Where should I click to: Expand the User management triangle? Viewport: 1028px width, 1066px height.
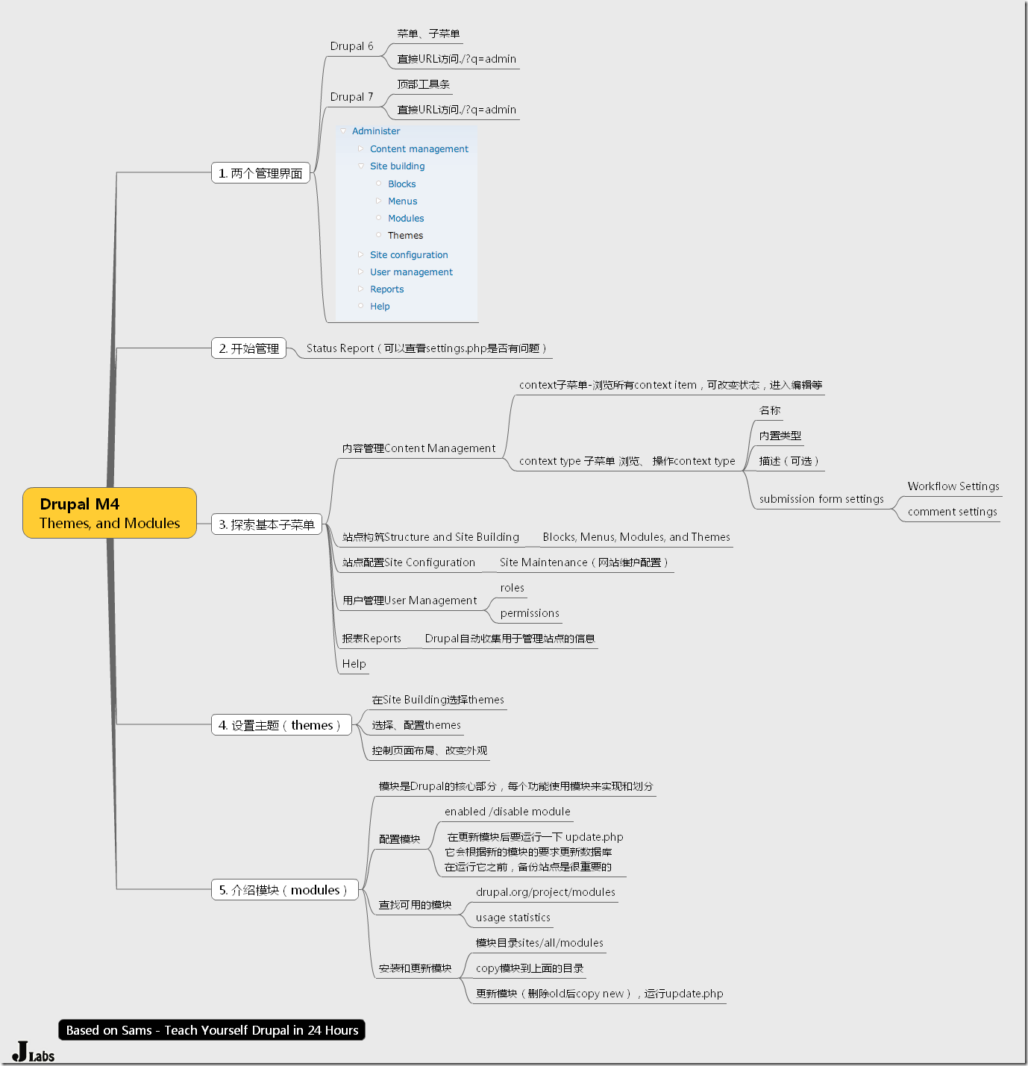[361, 272]
